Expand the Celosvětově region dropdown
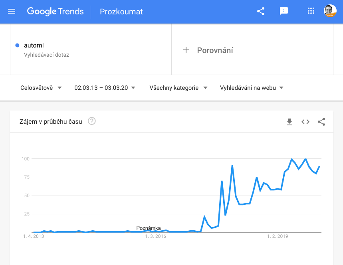The height and width of the screenshot is (265, 343). (41, 88)
